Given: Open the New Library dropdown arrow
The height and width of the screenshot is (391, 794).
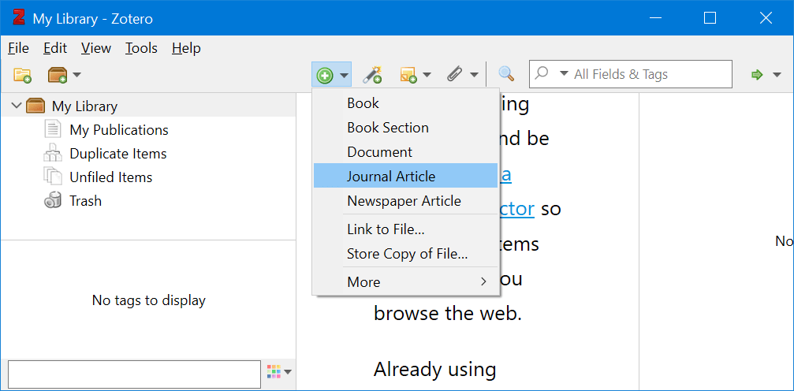Looking at the screenshot, I should click(76, 75).
